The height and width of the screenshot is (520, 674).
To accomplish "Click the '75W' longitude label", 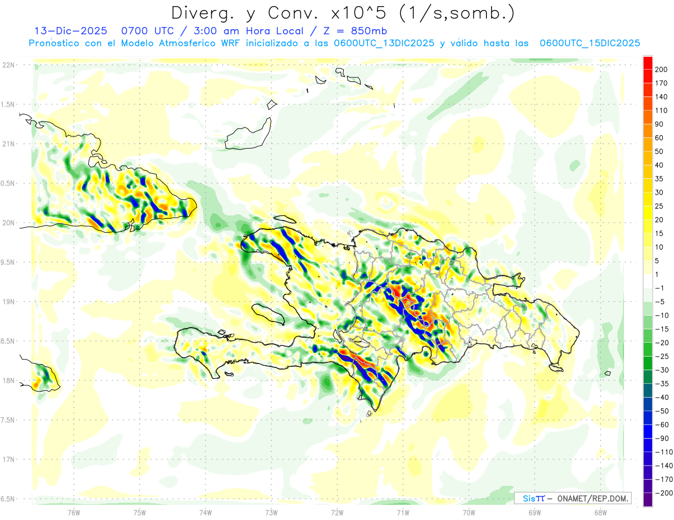I will click(x=140, y=512).
